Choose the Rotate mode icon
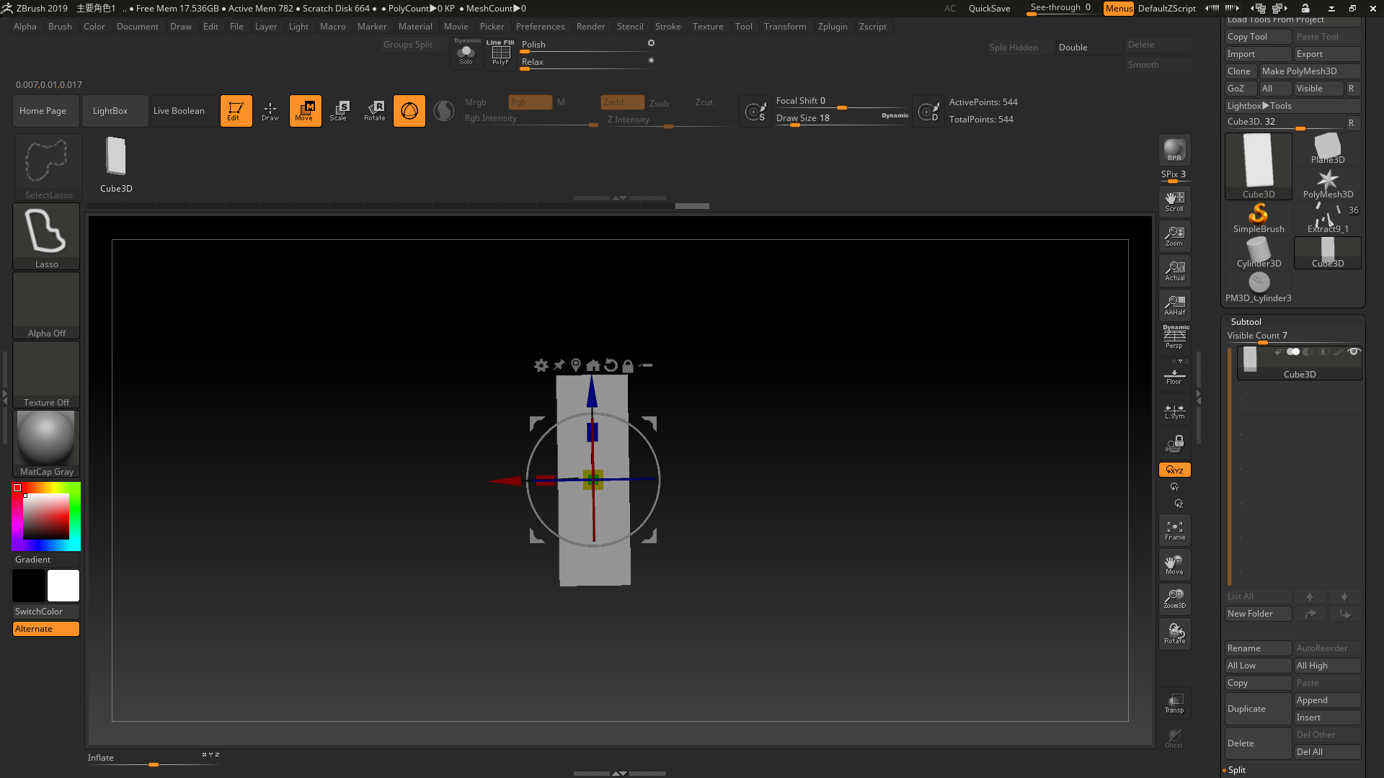Image resolution: width=1384 pixels, height=778 pixels. click(374, 111)
